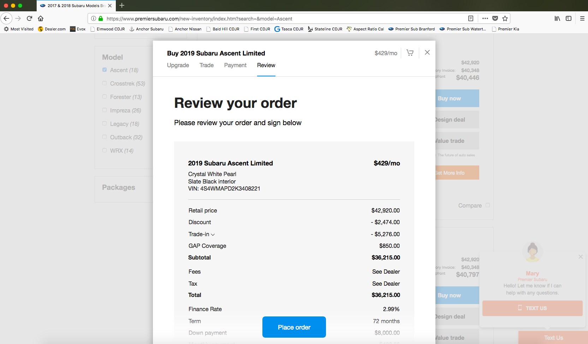Viewport: 588px width, 344px height.
Task: Open the shopping cart icon in dialog
Action: pos(410,53)
